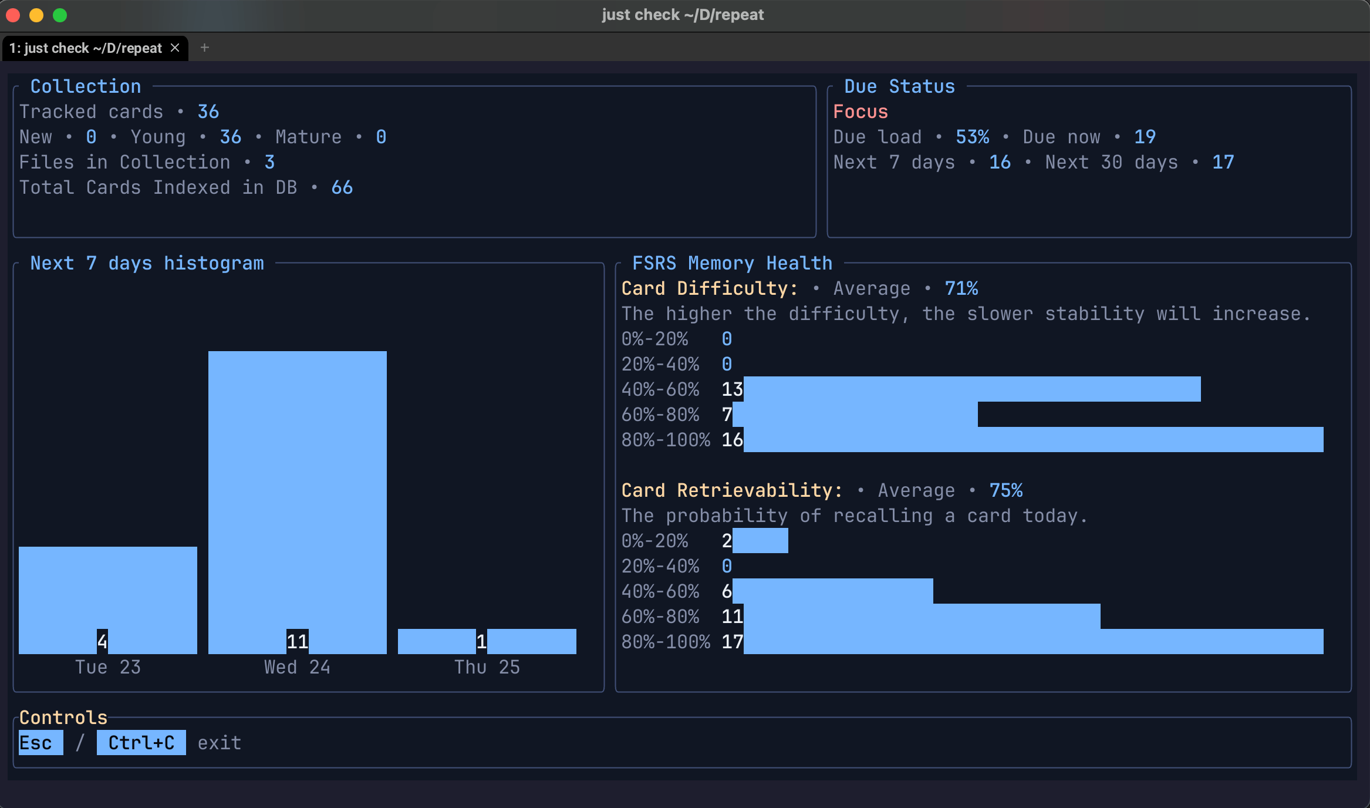Click the window title 'just check ~/D/repeat'
This screenshot has width=1370, height=808.
point(683,15)
